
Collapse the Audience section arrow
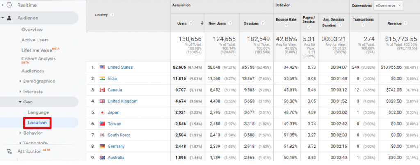tap(3, 18)
